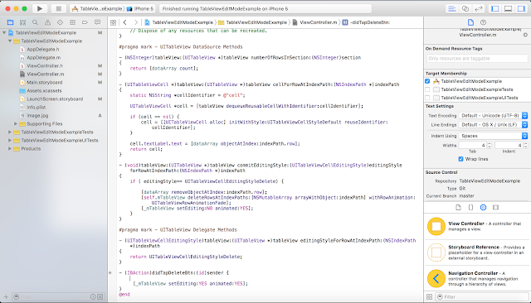Toggle the Navigator pane visibility
This screenshot has height=303, width=531.
[x=494, y=9]
